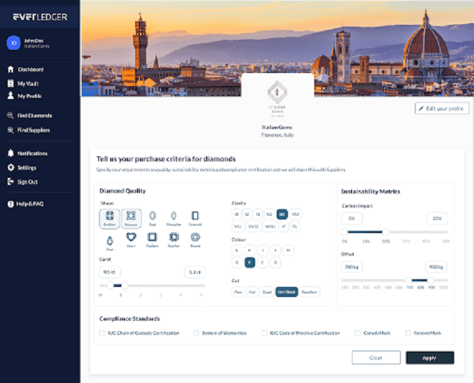
Task: Enable RJC Chain of Custody Certification checkbox
Action: [102, 333]
